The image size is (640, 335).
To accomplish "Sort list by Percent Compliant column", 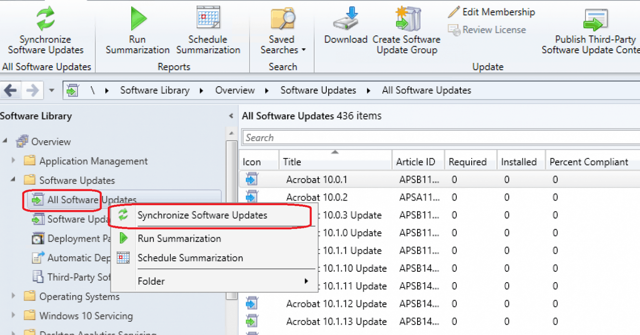I will (x=592, y=161).
